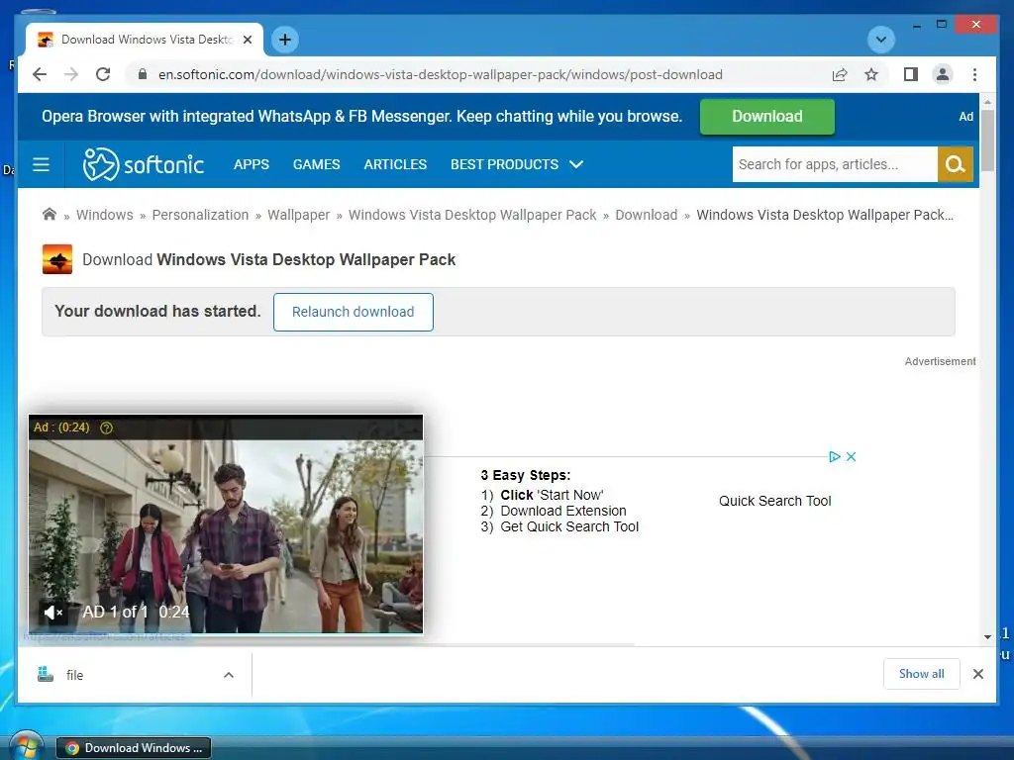The height and width of the screenshot is (760, 1014).
Task: Open the Windows Start button
Action: click(25, 746)
